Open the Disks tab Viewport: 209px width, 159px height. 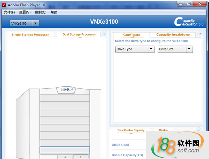[163, 130]
